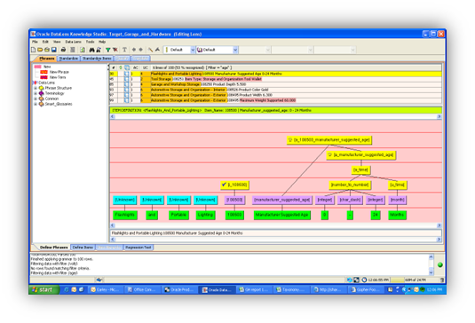Image resolution: width=475 pixels, height=323 pixels.
Task: Click the green Flashlights token
Action: (125, 215)
